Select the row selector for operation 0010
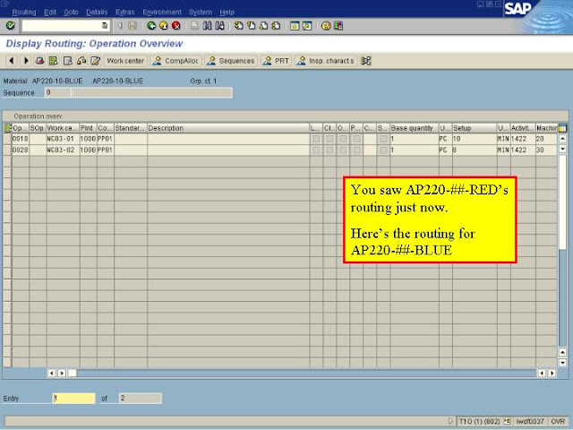Viewport: 573px width, 430px height. 7,139
